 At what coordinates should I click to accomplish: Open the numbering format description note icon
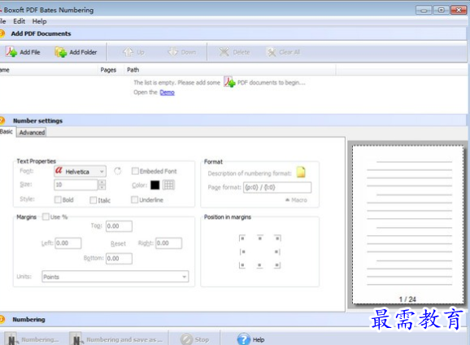coord(301,172)
